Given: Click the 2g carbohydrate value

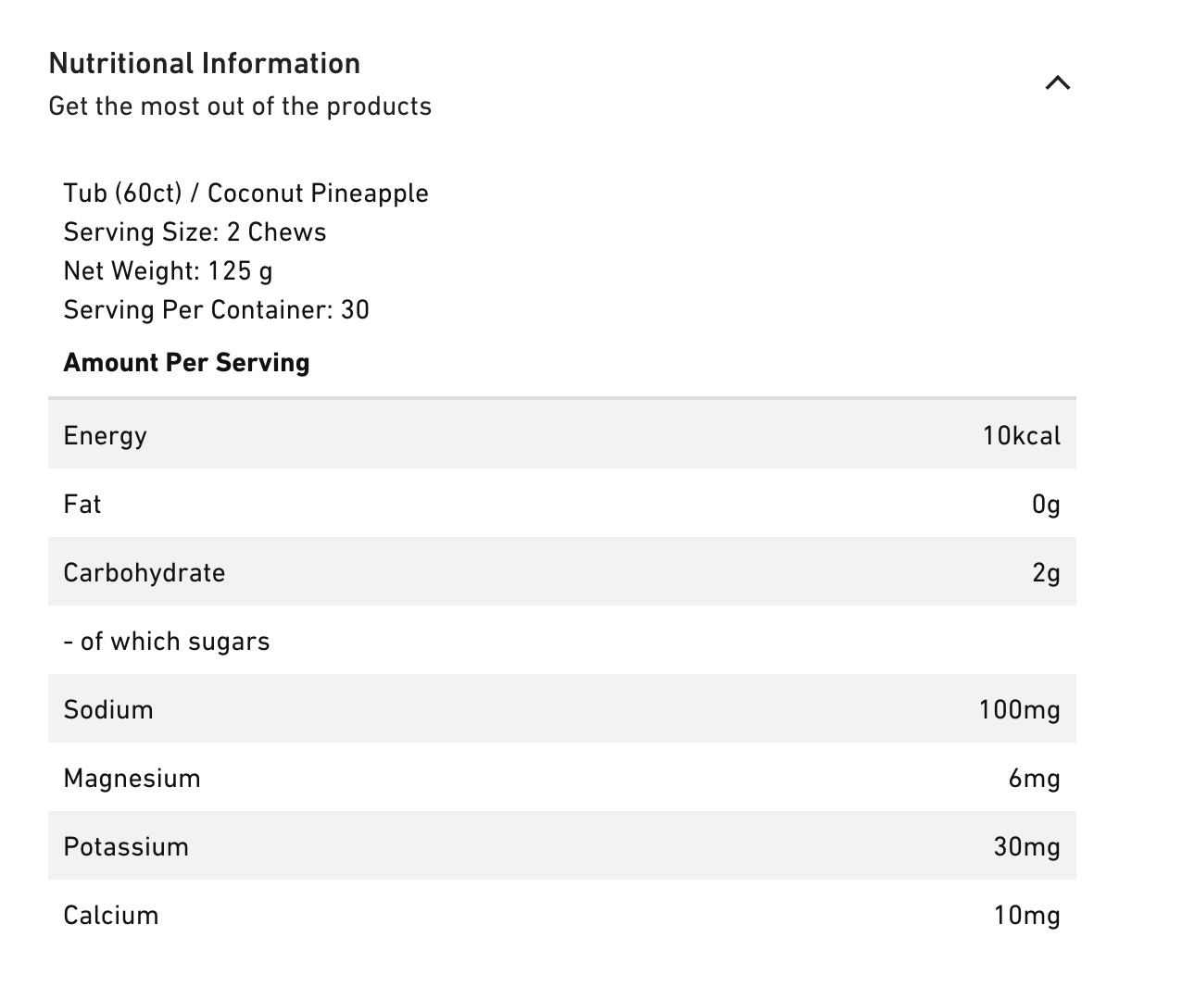Looking at the screenshot, I should point(1046,573).
